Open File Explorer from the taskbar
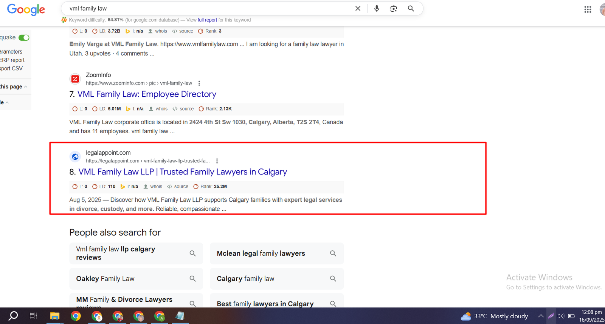This screenshot has width=605, height=324. [55, 316]
